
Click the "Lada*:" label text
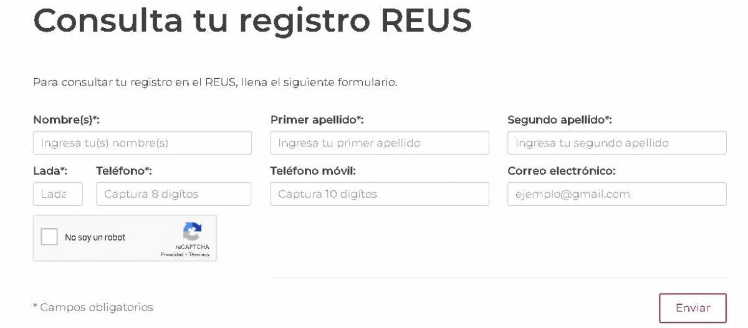click(x=50, y=171)
